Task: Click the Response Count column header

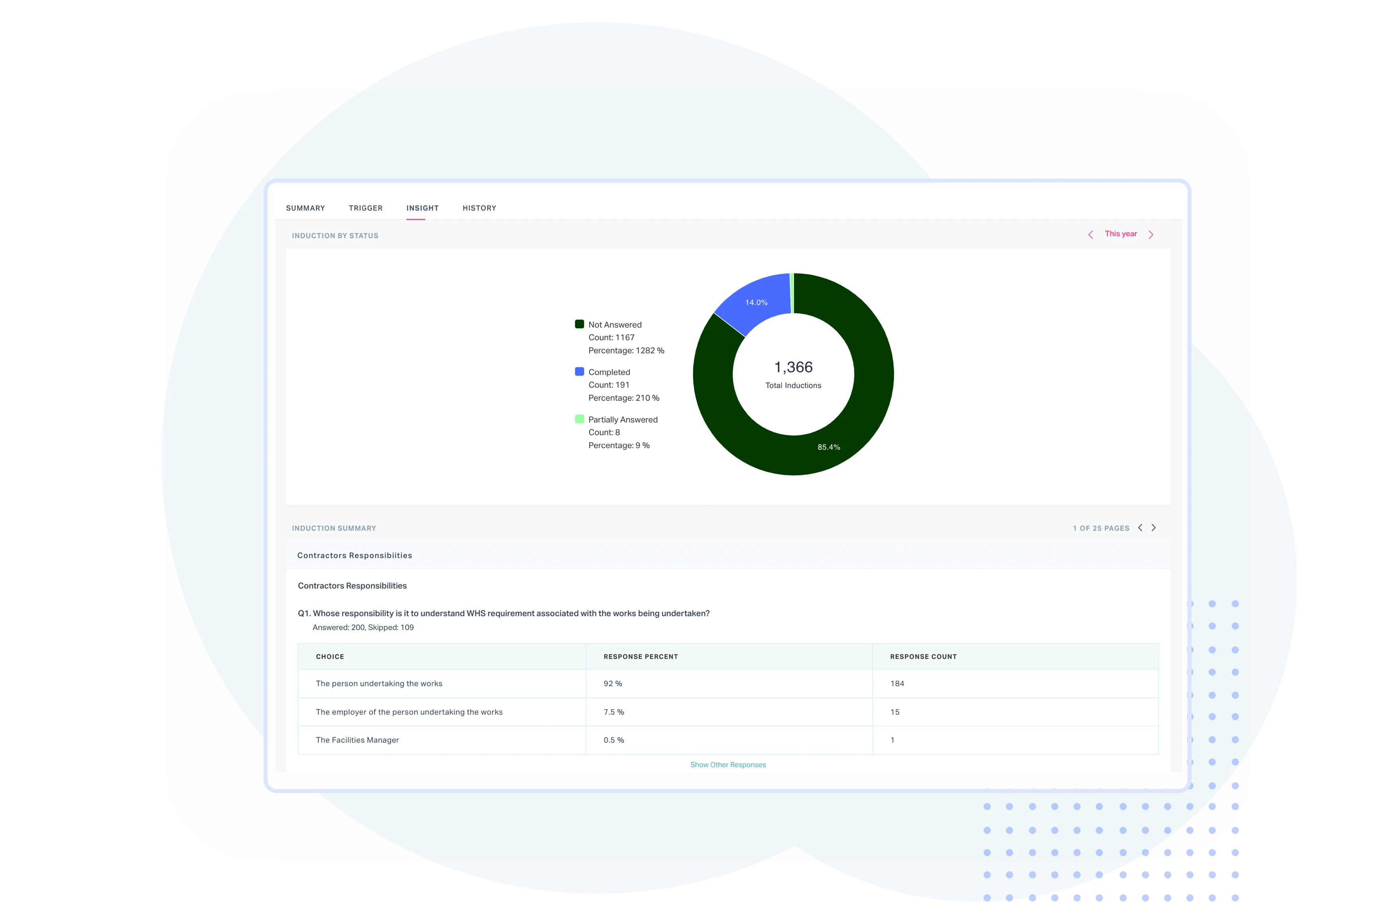Action: [923, 656]
